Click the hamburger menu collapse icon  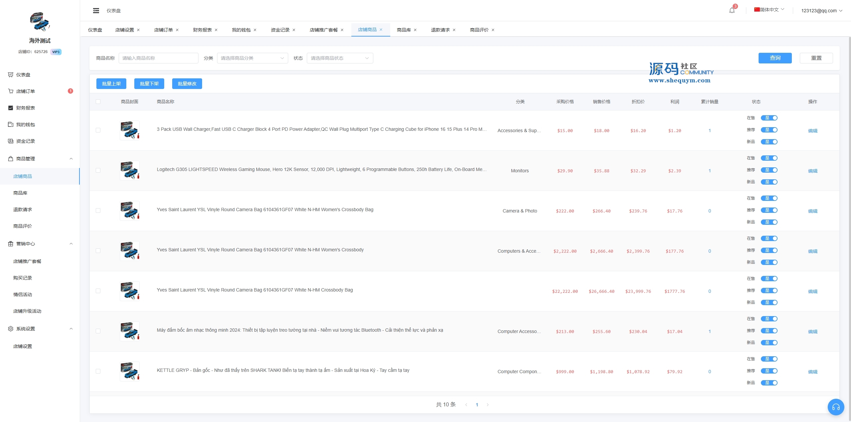click(96, 11)
